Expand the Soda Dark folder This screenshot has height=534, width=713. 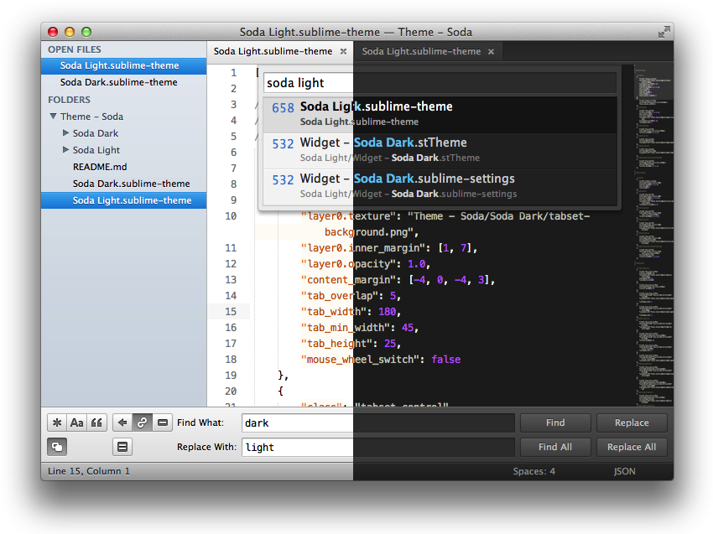click(66, 132)
